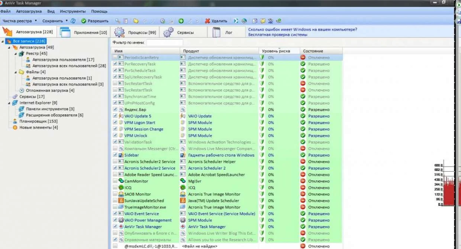Open the Бесплатная проверка системы link

point(278,35)
